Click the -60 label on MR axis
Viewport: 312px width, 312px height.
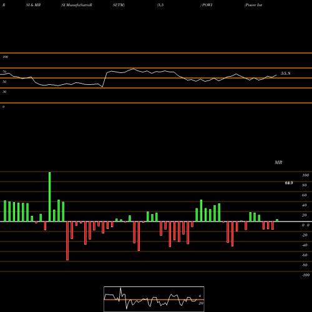pyautogui.click(x=305, y=255)
